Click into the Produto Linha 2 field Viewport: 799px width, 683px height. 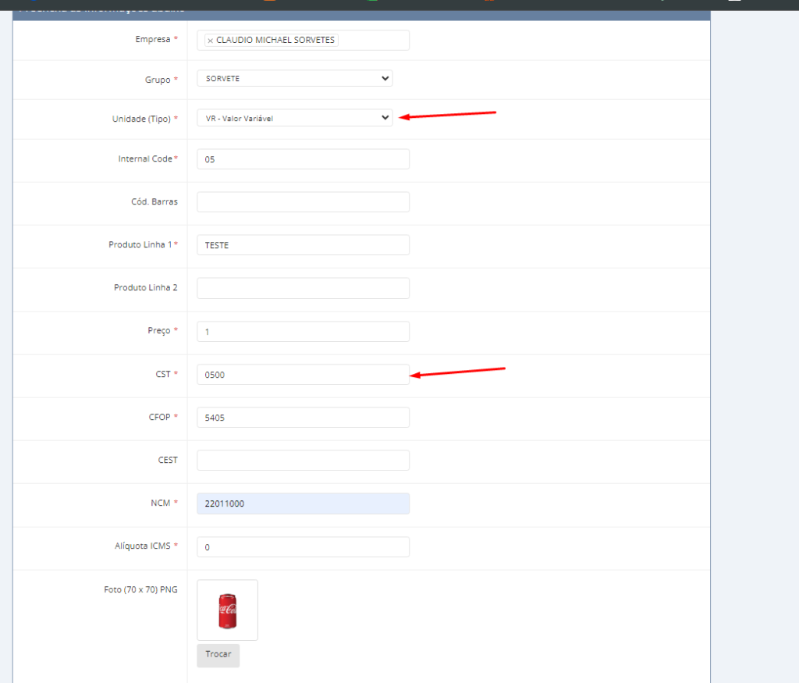click(303, 288)
